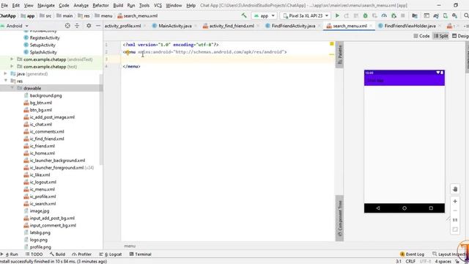The width and height of the screenshot is (469, 264).
Task: Select ic_find_friend.xml file
Action: 47,139
